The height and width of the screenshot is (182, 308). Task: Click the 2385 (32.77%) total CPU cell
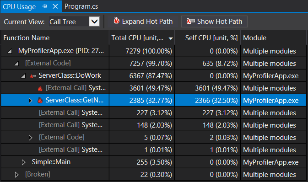tap(142, 100)
